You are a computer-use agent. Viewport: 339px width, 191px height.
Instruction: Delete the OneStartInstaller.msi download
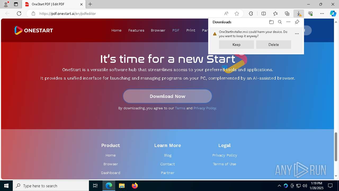coord(274,45)
